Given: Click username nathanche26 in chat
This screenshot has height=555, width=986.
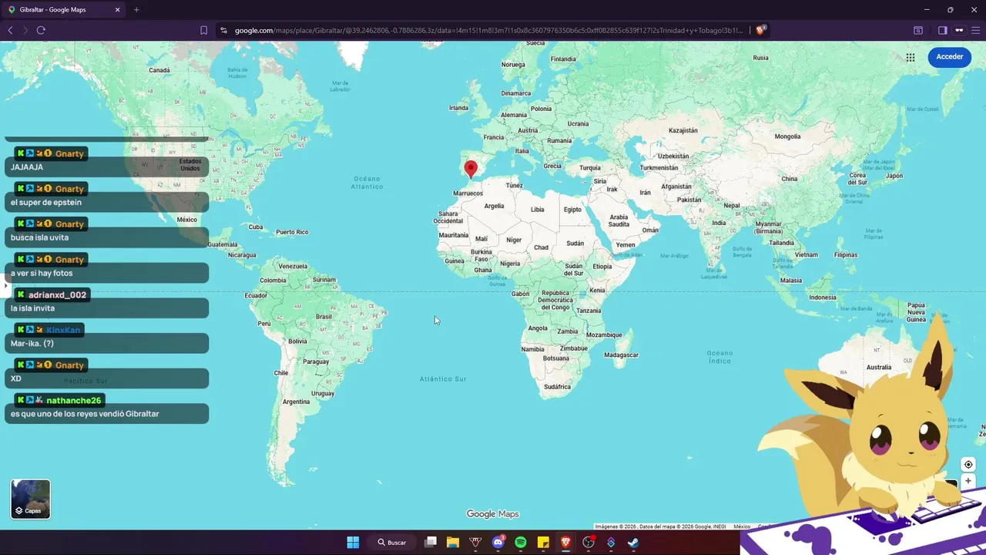Looking at the screenshot, I should tap(74, 401).
